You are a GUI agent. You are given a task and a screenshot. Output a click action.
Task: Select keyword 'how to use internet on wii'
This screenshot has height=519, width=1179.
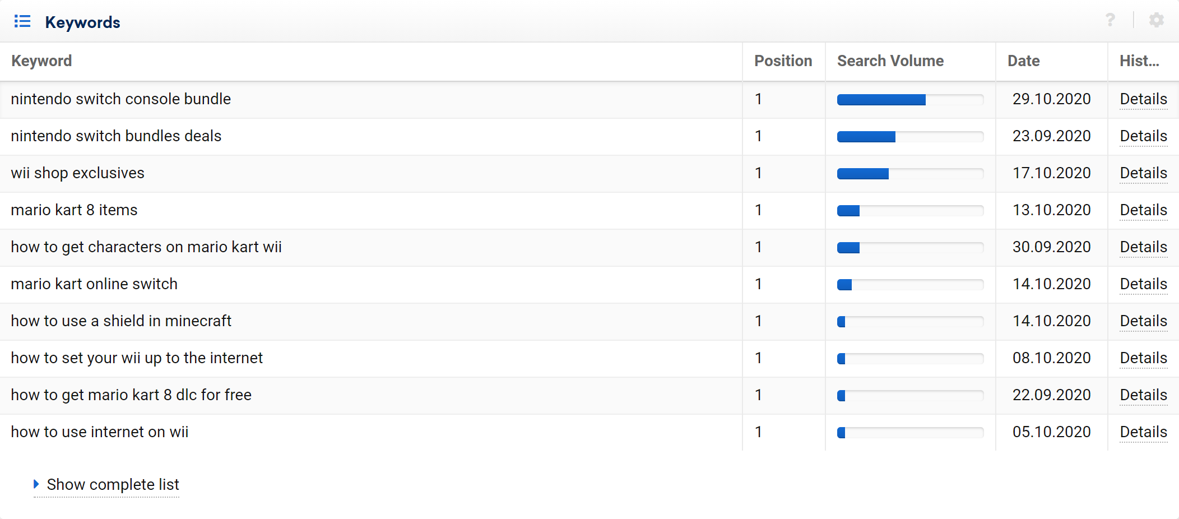coord(100,432)
